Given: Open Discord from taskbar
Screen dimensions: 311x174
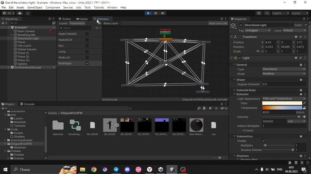Looking at the screenshot, I should (x=127, y=170).
